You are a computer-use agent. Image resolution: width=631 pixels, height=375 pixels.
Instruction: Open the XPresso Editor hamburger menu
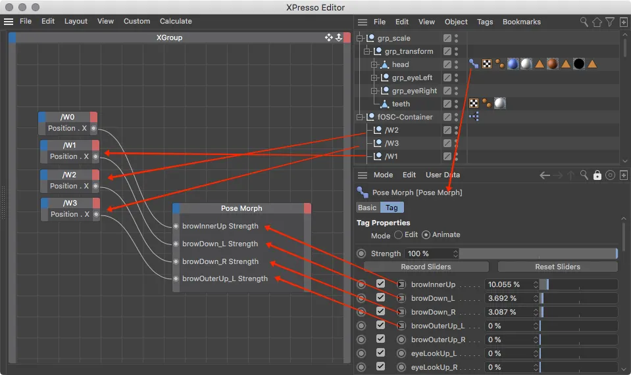(9, 21)
